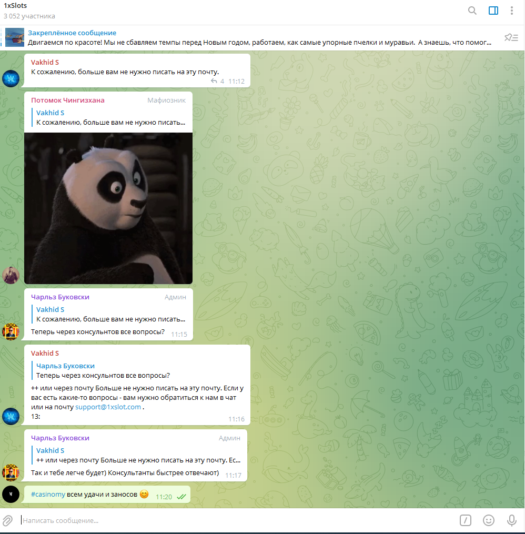
Task: Click Чарльз Буковски name on 11:17 message
Action: [60, 438]
